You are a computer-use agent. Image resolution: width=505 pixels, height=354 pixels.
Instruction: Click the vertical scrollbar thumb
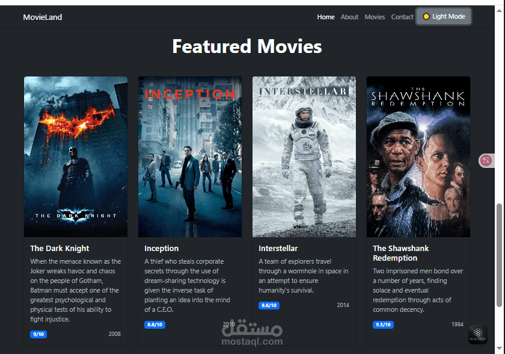pos(499,255)
